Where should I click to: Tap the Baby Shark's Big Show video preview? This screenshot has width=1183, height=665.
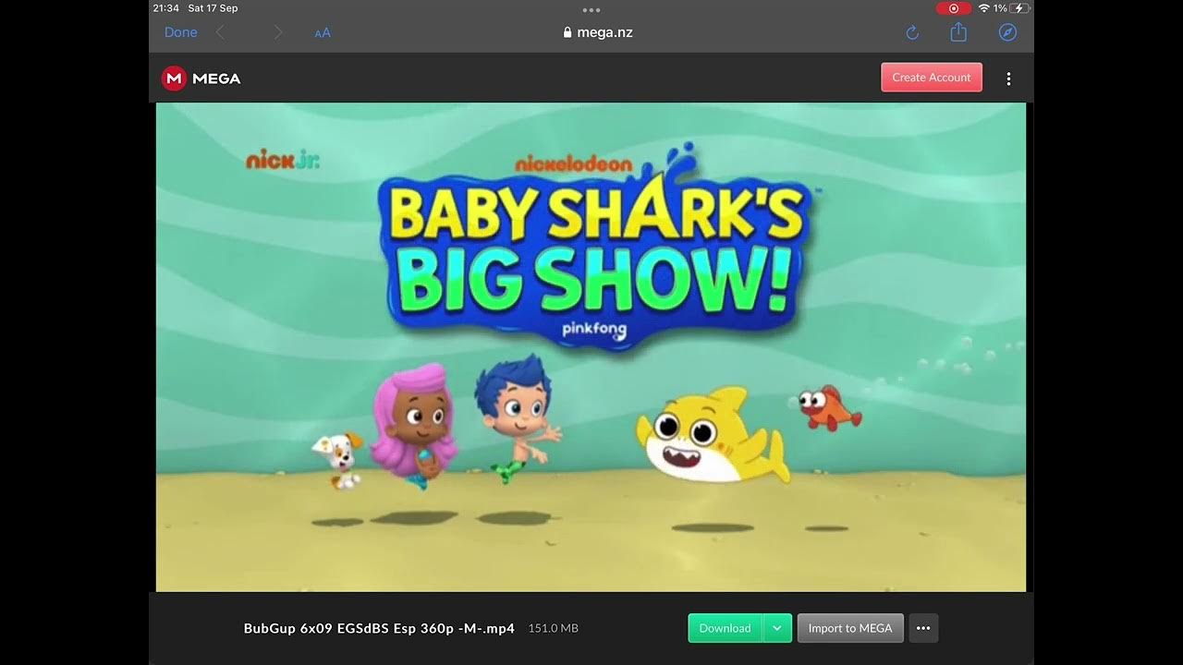(x=591, y=346)
